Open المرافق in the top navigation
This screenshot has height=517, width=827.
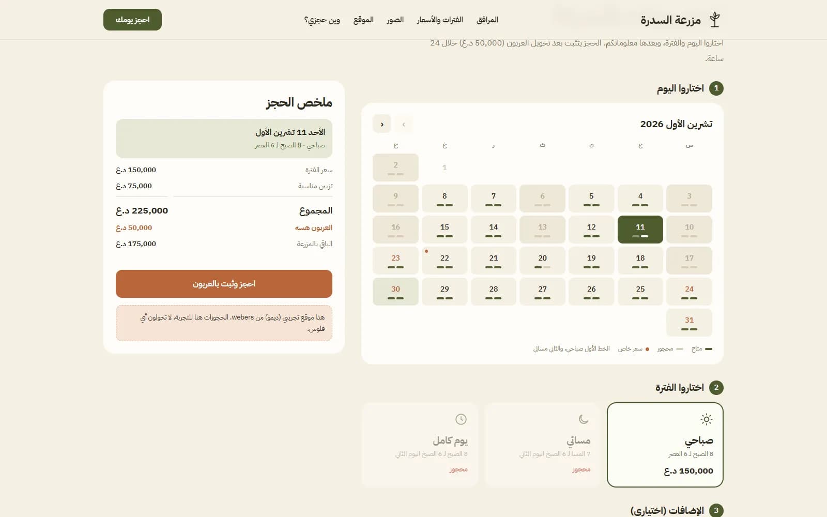click(x=487, y=20)
